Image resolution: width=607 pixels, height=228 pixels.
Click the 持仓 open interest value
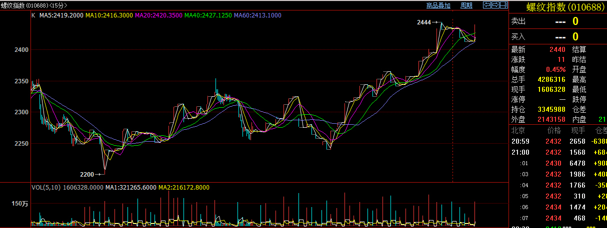pos(551,109)
